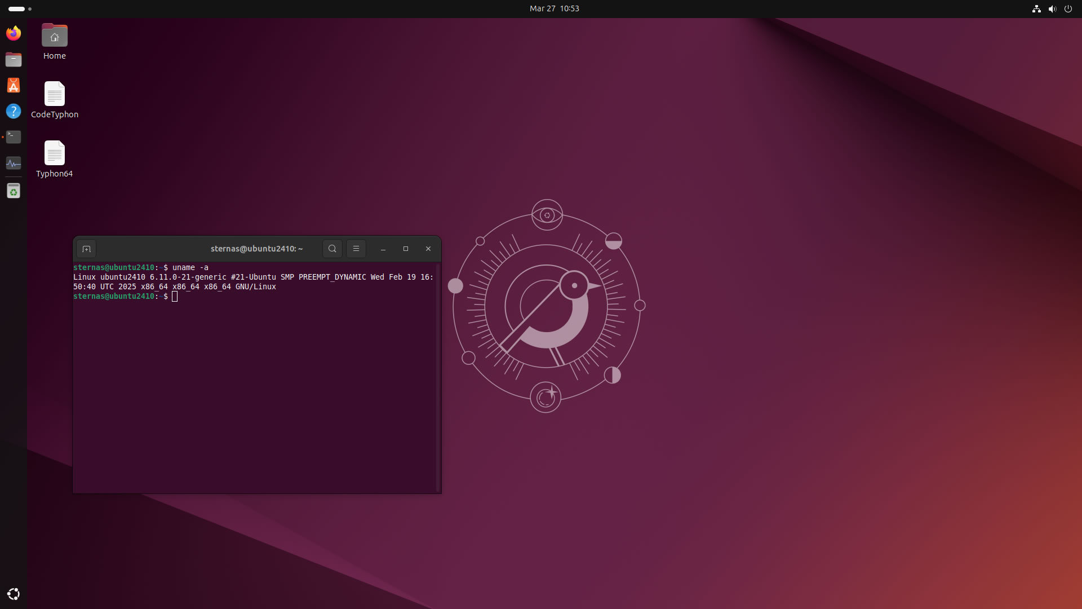Open the Trash in the dock
Image resolution: width=1082 pixels, height=609 pixels.
[14, 191]
